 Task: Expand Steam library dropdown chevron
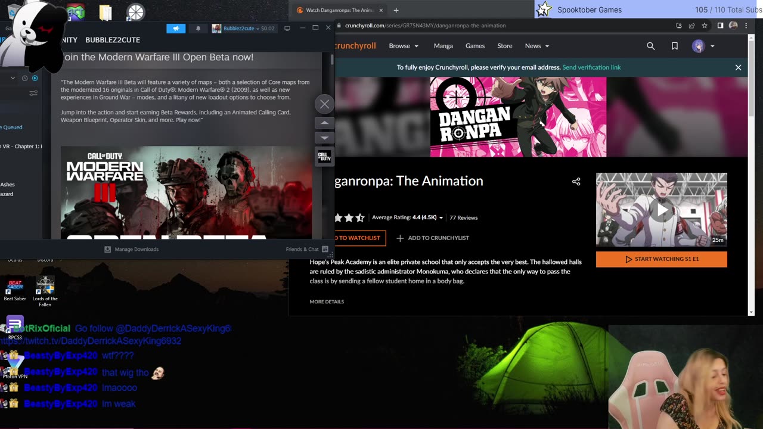coord(13,78)
